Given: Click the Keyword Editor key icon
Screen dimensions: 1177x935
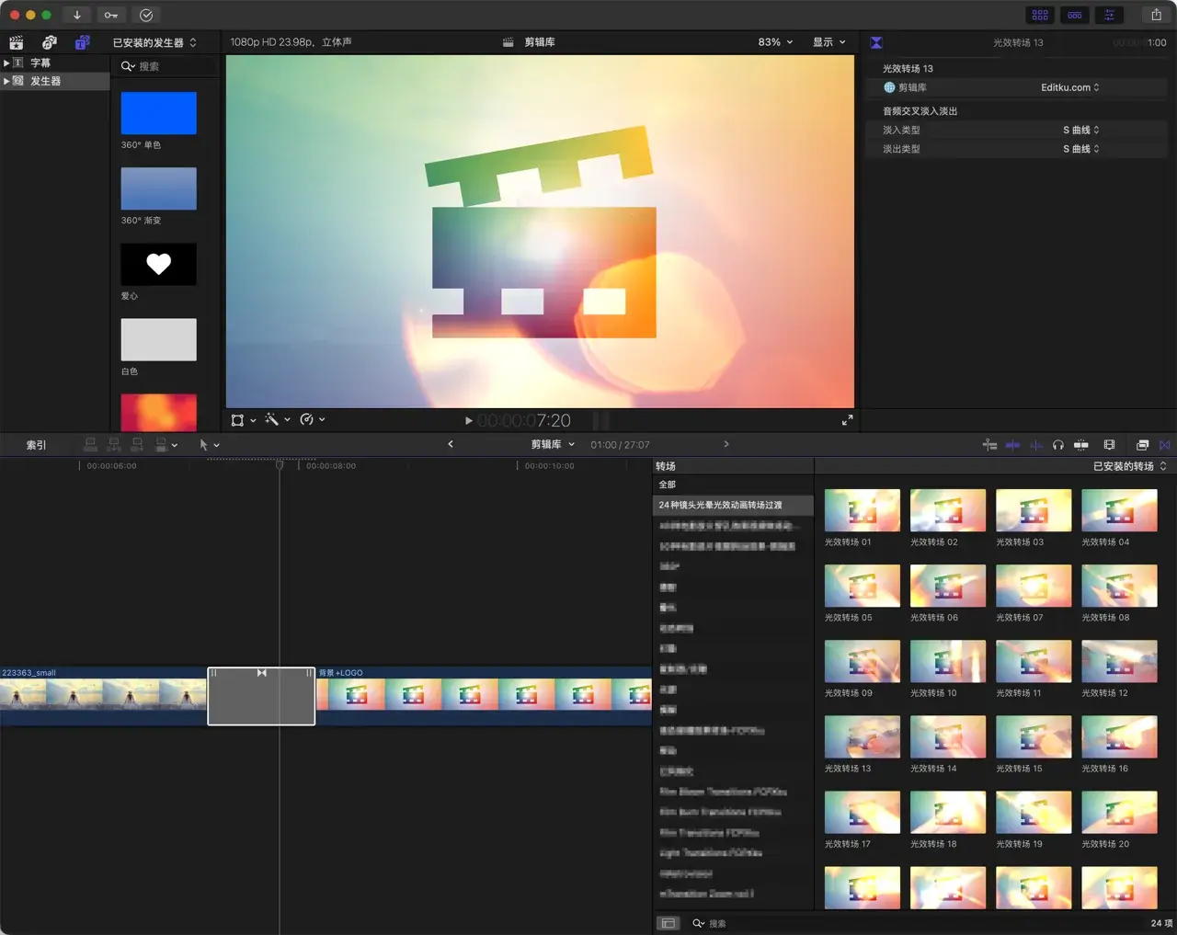Looking at the screenshot, I should point(110,15).
